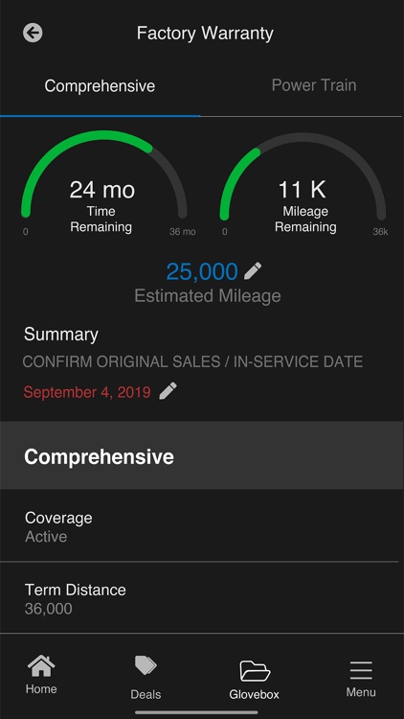Select the Comprehensive tab
Screen dimensions: 404x719
[100, 85]
